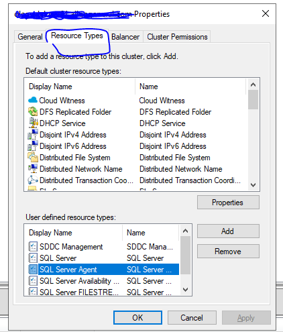Image resolution: width=283 pixels, height=332 pixels.
Task: Click the Remove button
Action: click(228, 252)
